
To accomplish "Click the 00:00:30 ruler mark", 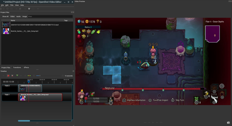I will click(x=42, y=80).
